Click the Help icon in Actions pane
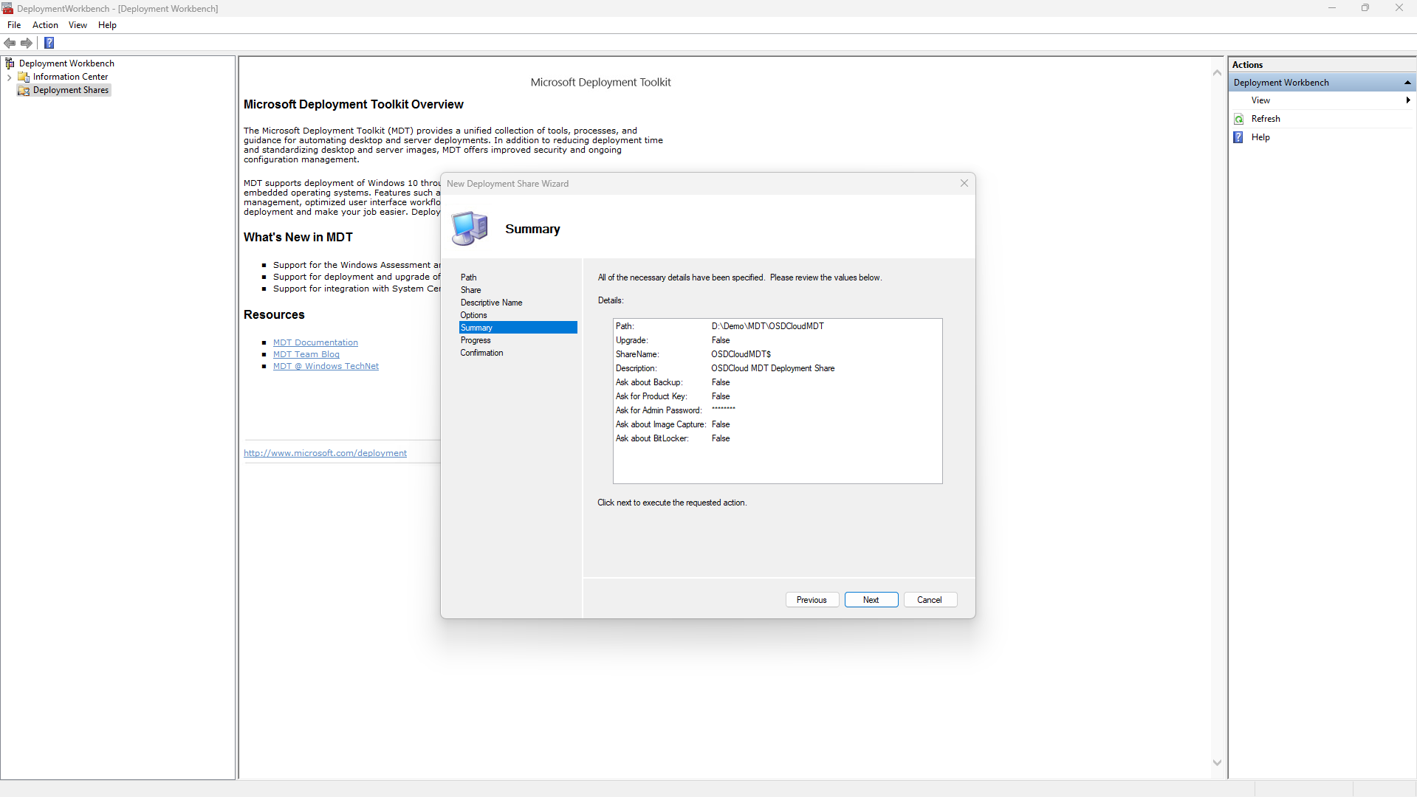This screenshot has width=1417, height=797. pos(1239,137)
